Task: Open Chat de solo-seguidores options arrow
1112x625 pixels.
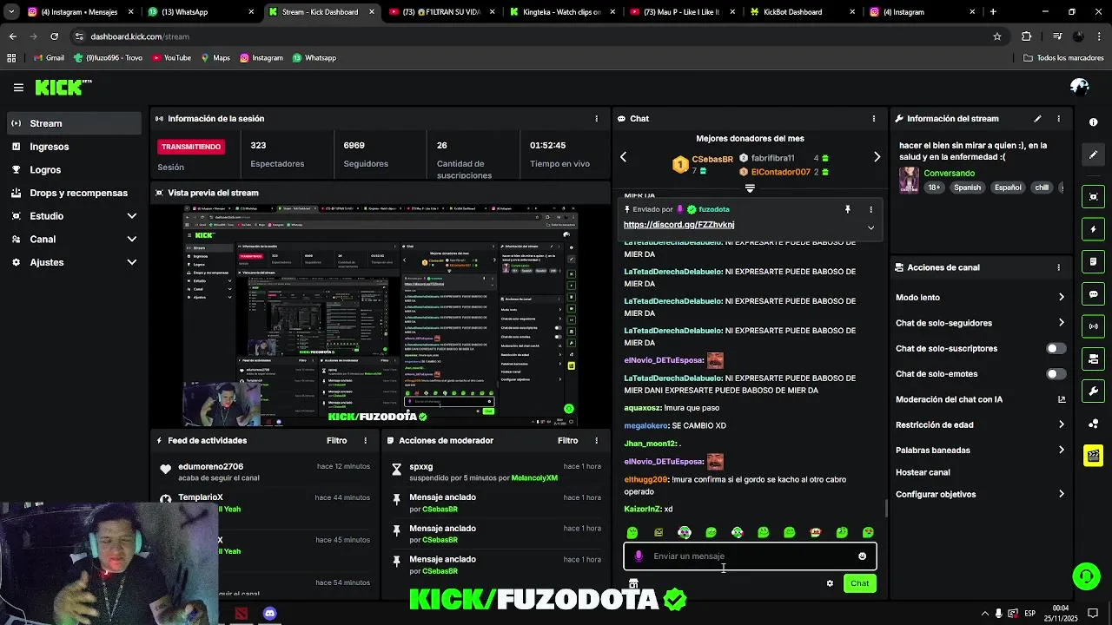Action: tap(1061, 323)
